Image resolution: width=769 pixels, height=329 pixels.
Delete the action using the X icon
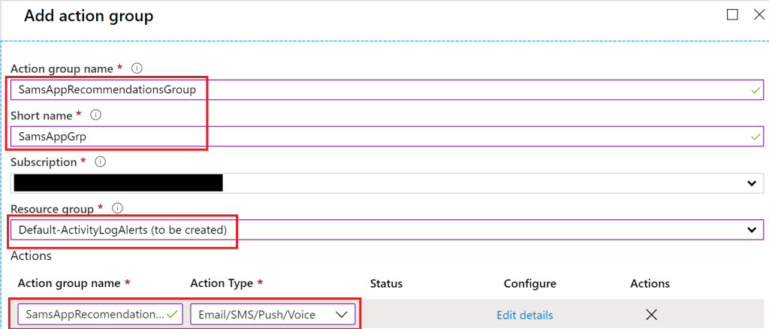point(651,315)
